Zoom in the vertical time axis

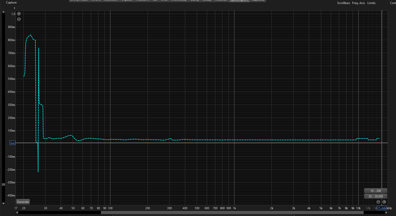[19, 14]
